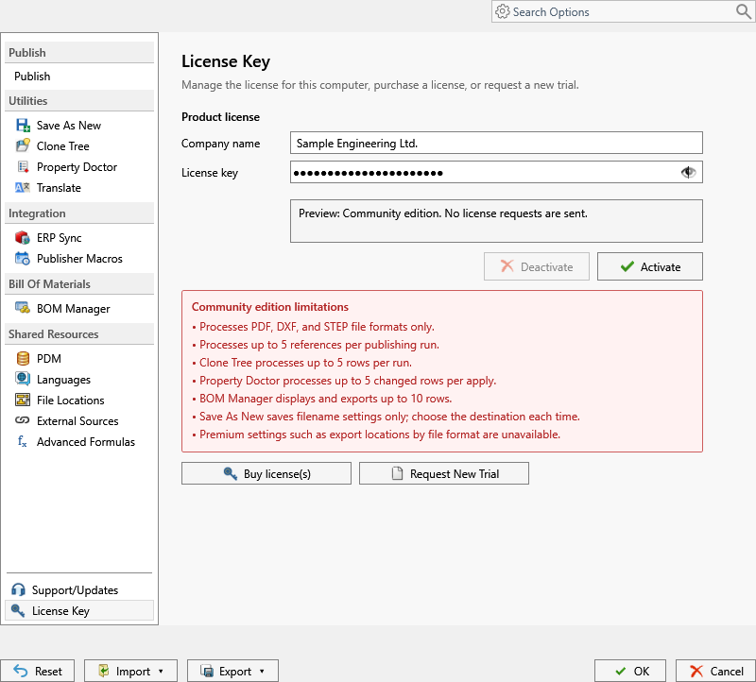Go to Property Doctor settings
756x682 pixels.
pyautogui.click(x=79, y=167)
